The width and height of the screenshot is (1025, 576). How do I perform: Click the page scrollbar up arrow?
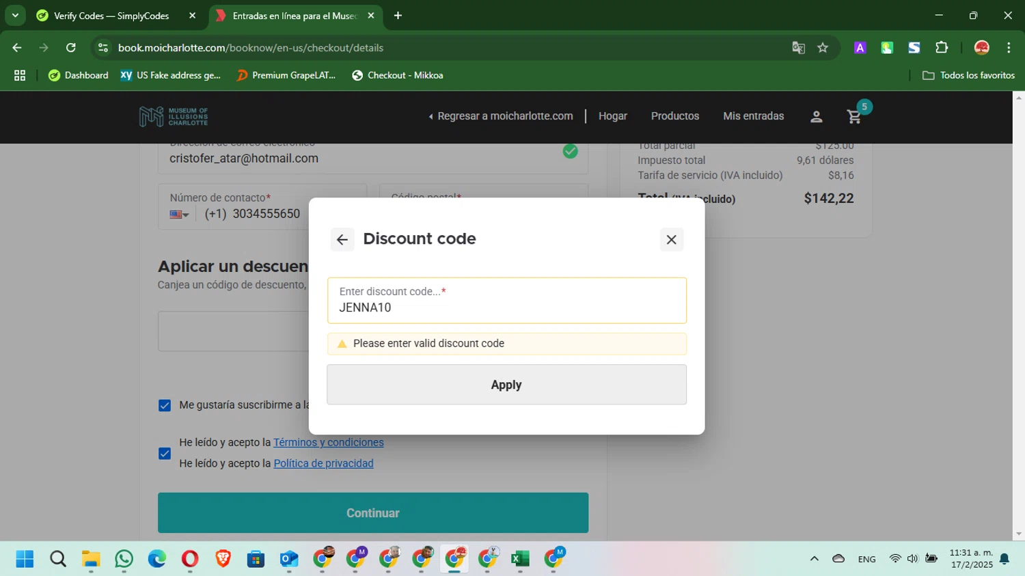click(1019, 98)
